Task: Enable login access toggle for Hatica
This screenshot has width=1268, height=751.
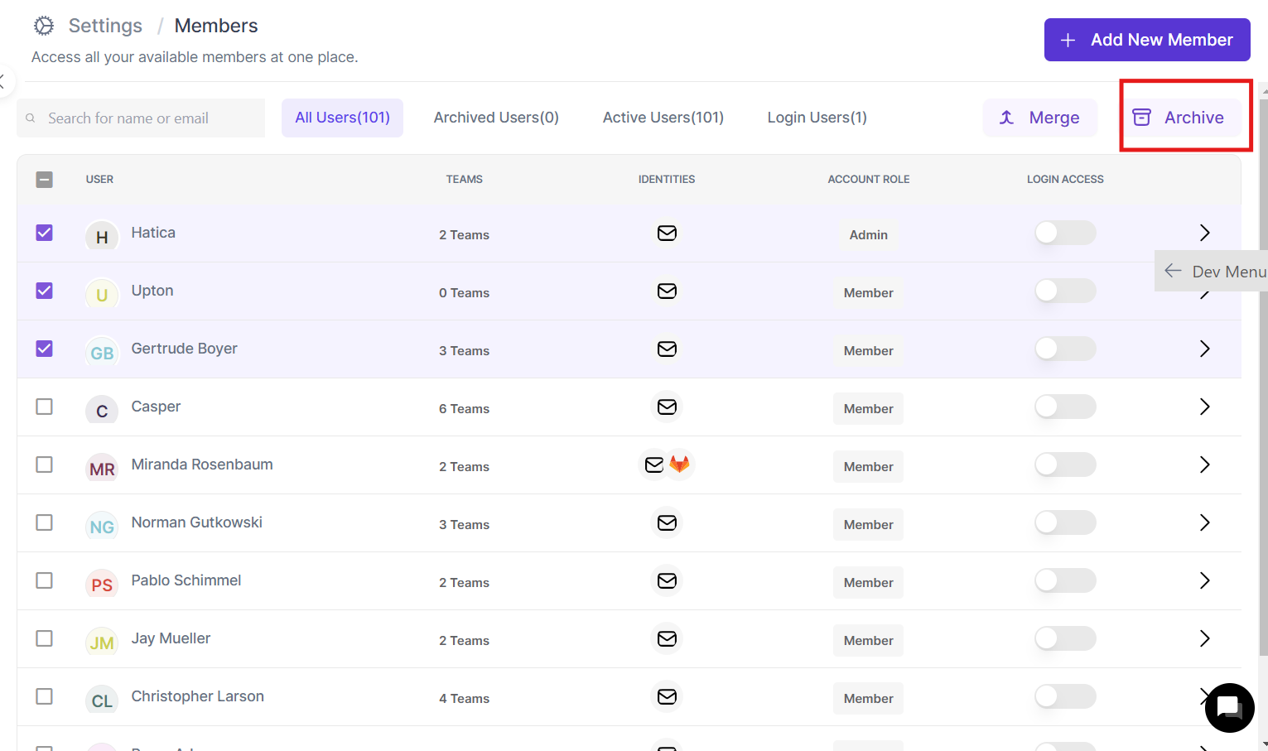Action: (1064, 233)
